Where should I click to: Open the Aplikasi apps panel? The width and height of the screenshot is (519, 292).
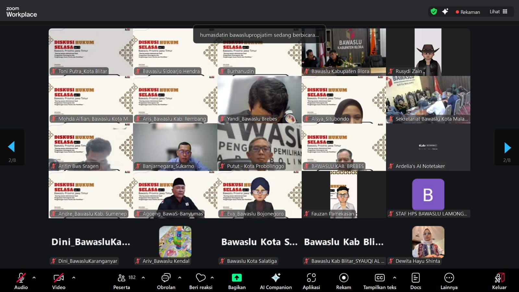pos(311,281)
